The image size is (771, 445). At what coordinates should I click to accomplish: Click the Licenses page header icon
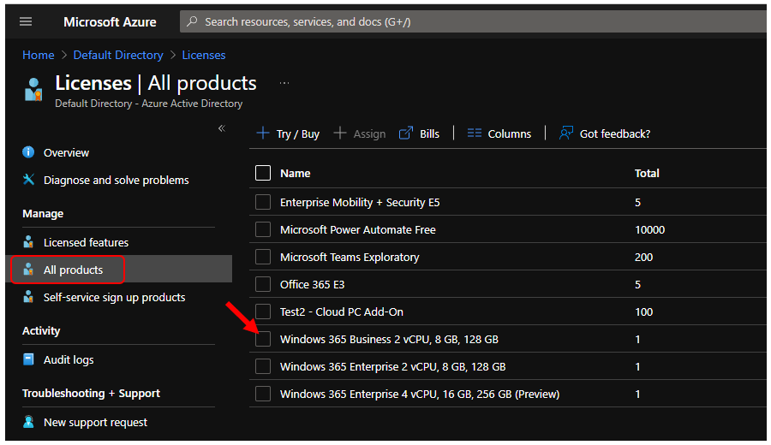tap(33, 89)
